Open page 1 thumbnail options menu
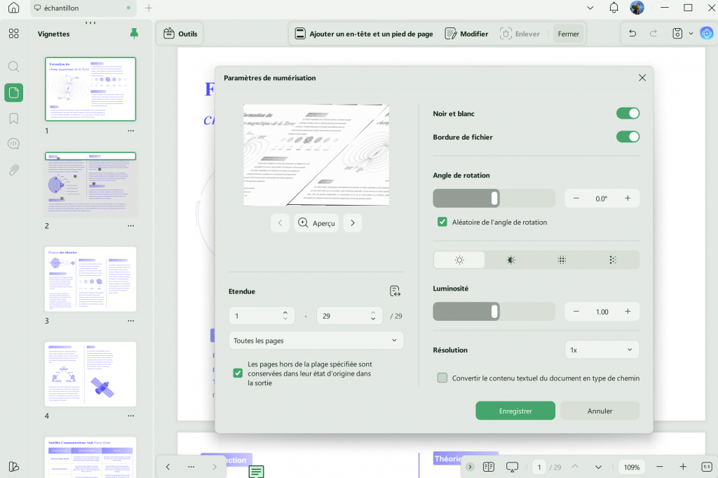Image resolution: width=718 pixels, height=478 pixels. [x=131, y=131]
